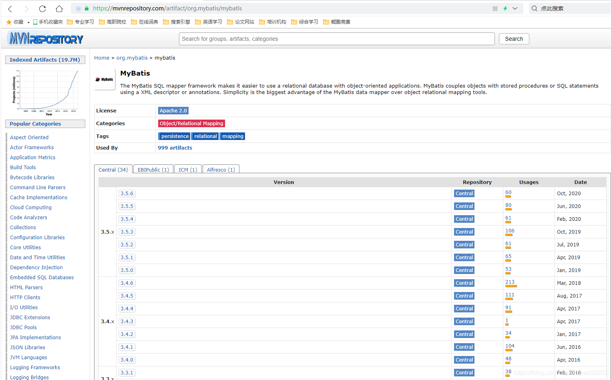Open the 213 usages link for 3.4.6
The image size is (611, 380).
[510, 282]
